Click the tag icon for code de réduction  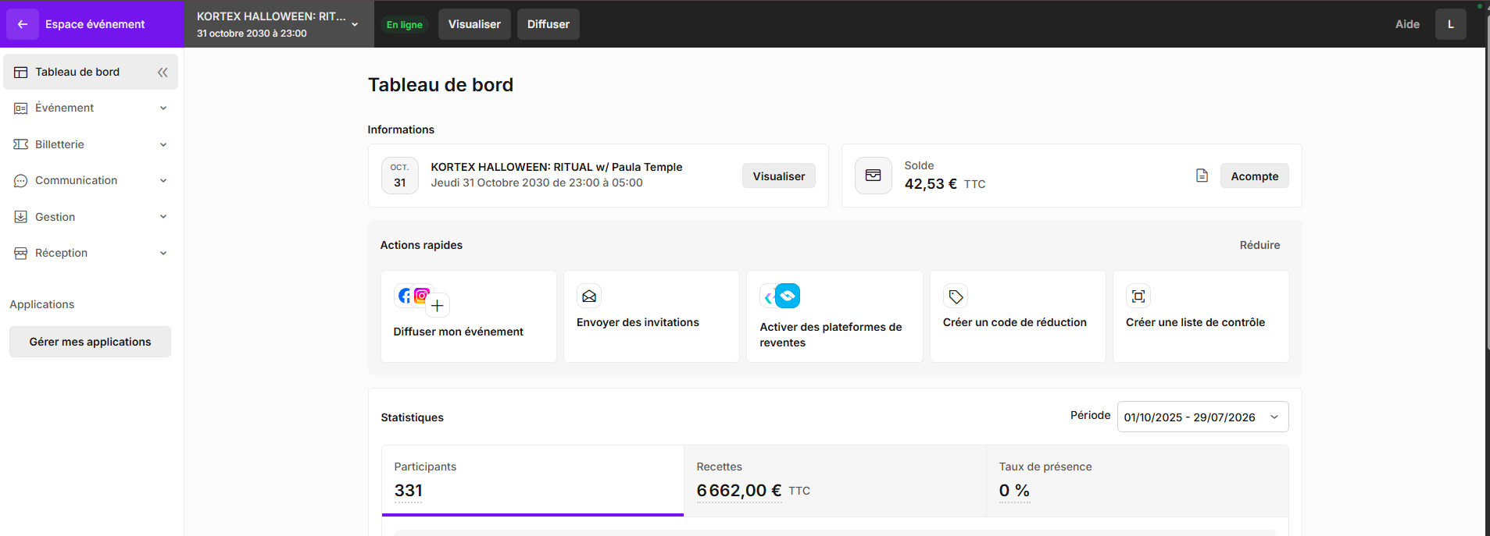pos(956,296)
